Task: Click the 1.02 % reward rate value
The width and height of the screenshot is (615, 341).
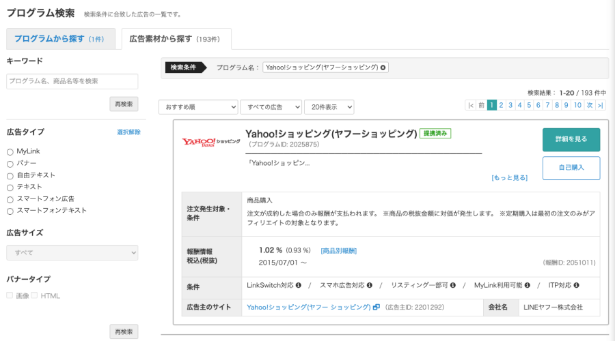Action: point(271,250)
